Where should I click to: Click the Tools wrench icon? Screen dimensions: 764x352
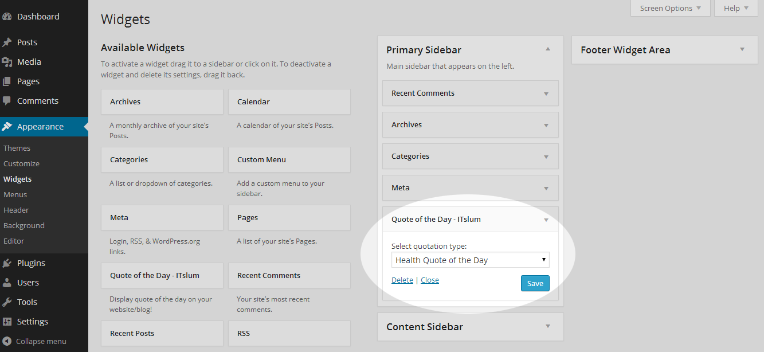coord(7,302)
